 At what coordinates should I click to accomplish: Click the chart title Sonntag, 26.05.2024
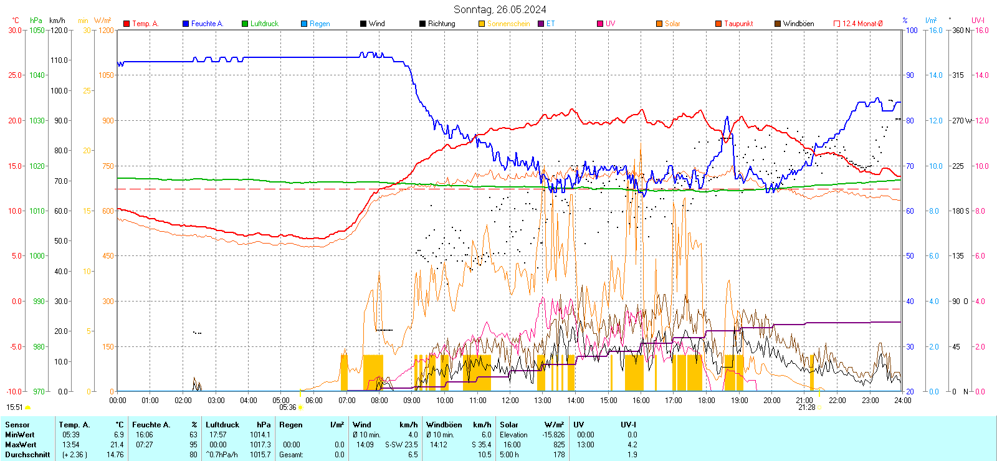500,9
